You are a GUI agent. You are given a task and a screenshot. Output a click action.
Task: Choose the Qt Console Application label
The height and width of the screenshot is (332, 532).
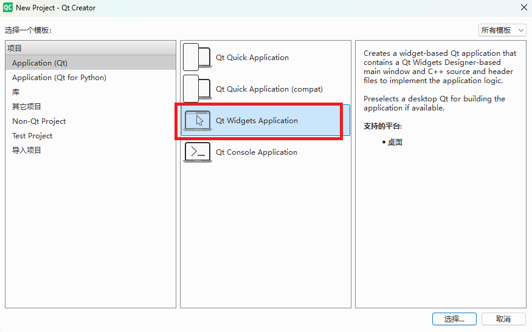(x=256, y=152)
